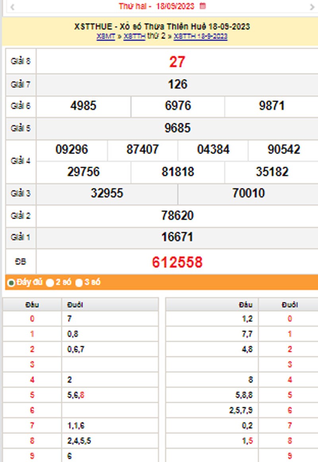The image size is (318, 462).
Task: Click the Giải 6 number 4985
Action: [83, 106]
